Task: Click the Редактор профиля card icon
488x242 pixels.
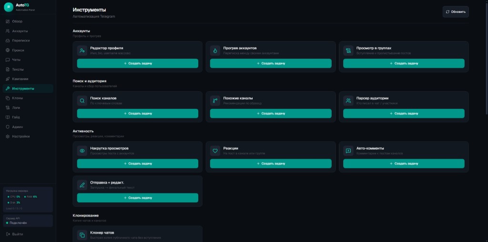Action: 82,51
